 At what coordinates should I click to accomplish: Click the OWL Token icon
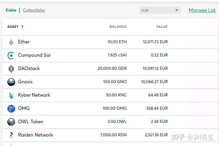pos(11,122)
